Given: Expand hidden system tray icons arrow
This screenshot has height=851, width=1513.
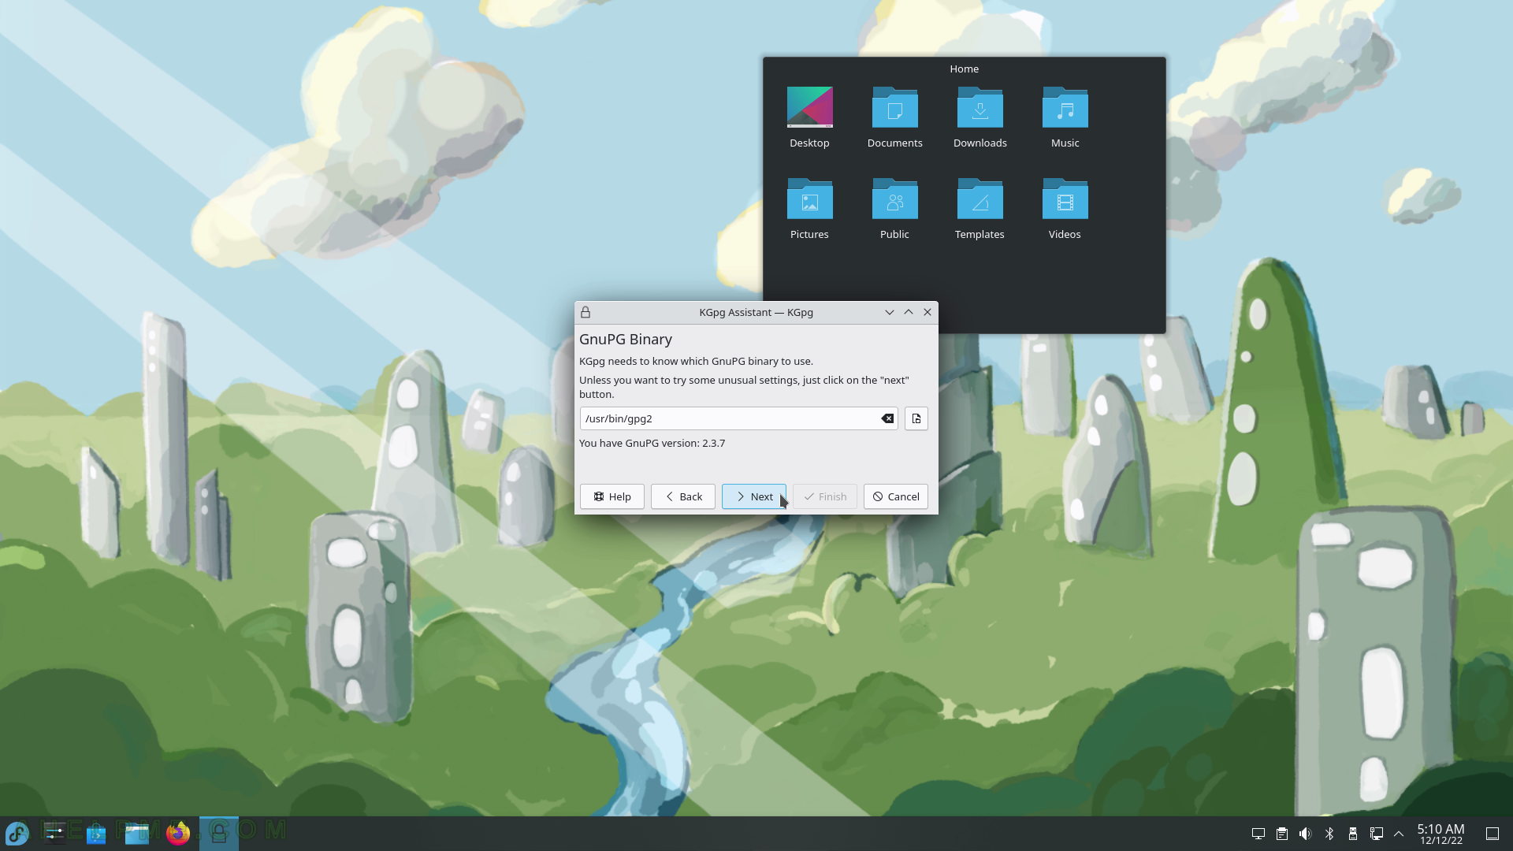Looking at the screenshot, I should point(1399,834).
